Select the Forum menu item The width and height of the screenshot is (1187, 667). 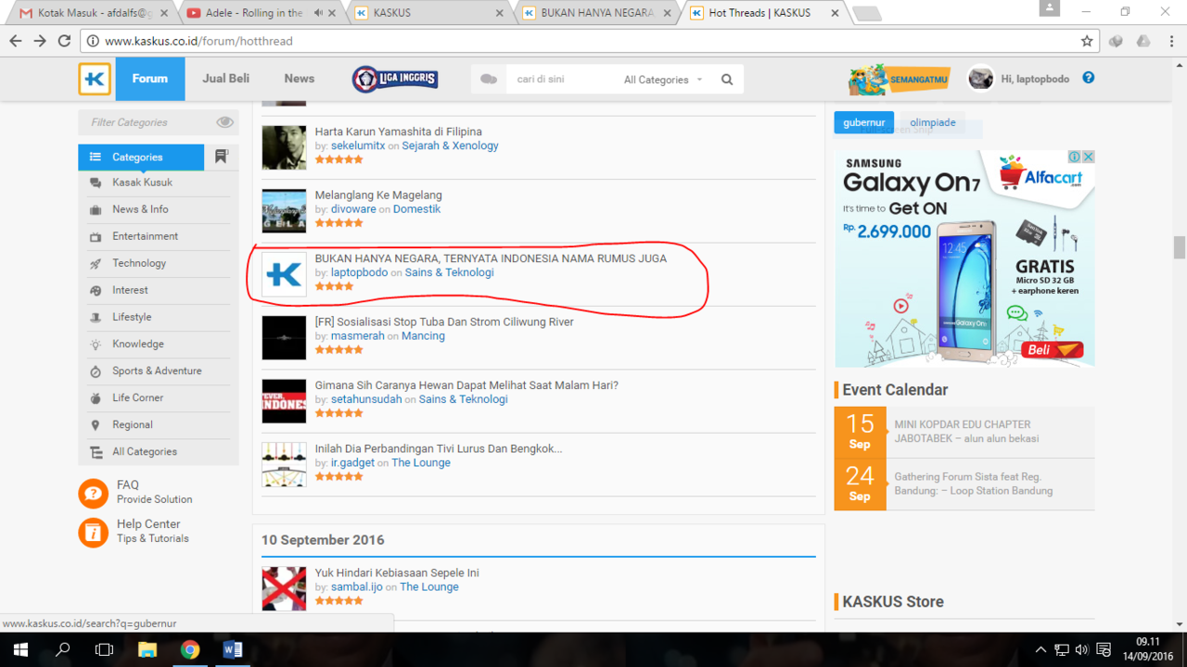pyautogui.click(x=149, y=79)
